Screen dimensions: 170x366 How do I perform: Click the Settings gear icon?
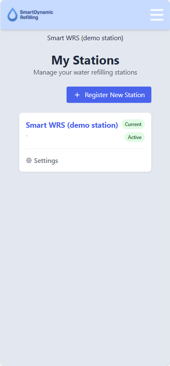29,160
